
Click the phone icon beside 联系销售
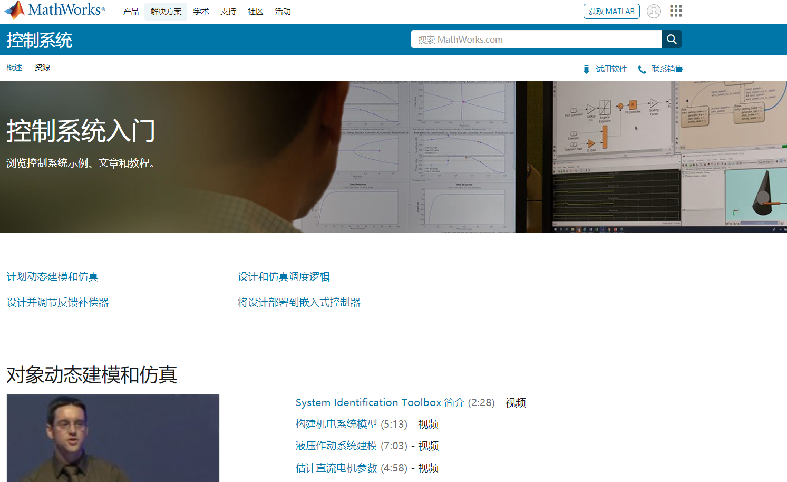click(x=642, y=69)
